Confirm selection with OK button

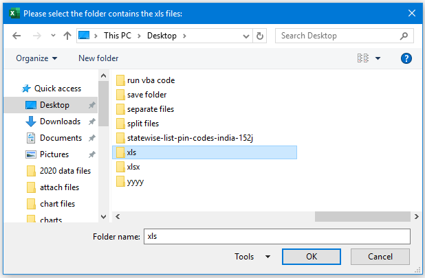[x=312, y=257]
